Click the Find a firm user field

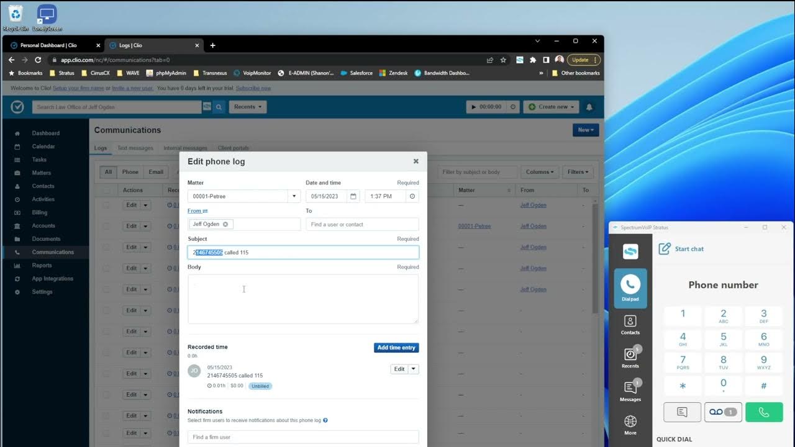tap(303, 437)
